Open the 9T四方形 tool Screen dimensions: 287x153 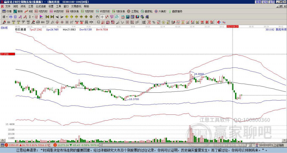(x=103, y=11)
